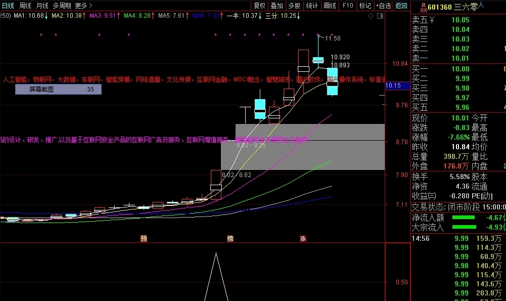
Task: Click the ¥ icon next to 卖五
Action: [x=432, y=20]
